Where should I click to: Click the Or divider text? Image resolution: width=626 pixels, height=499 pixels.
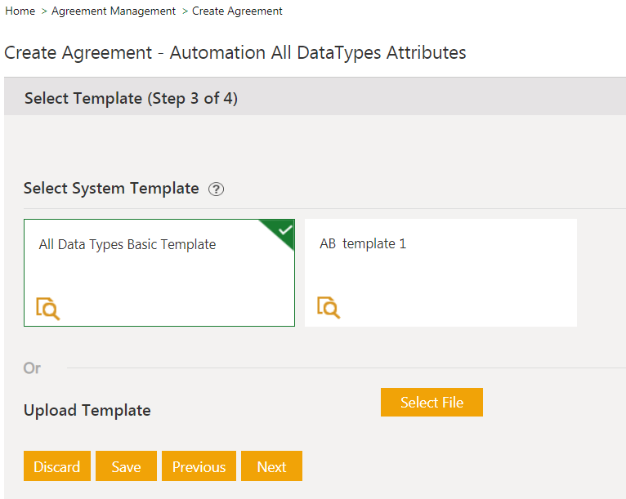coord(32,368)
